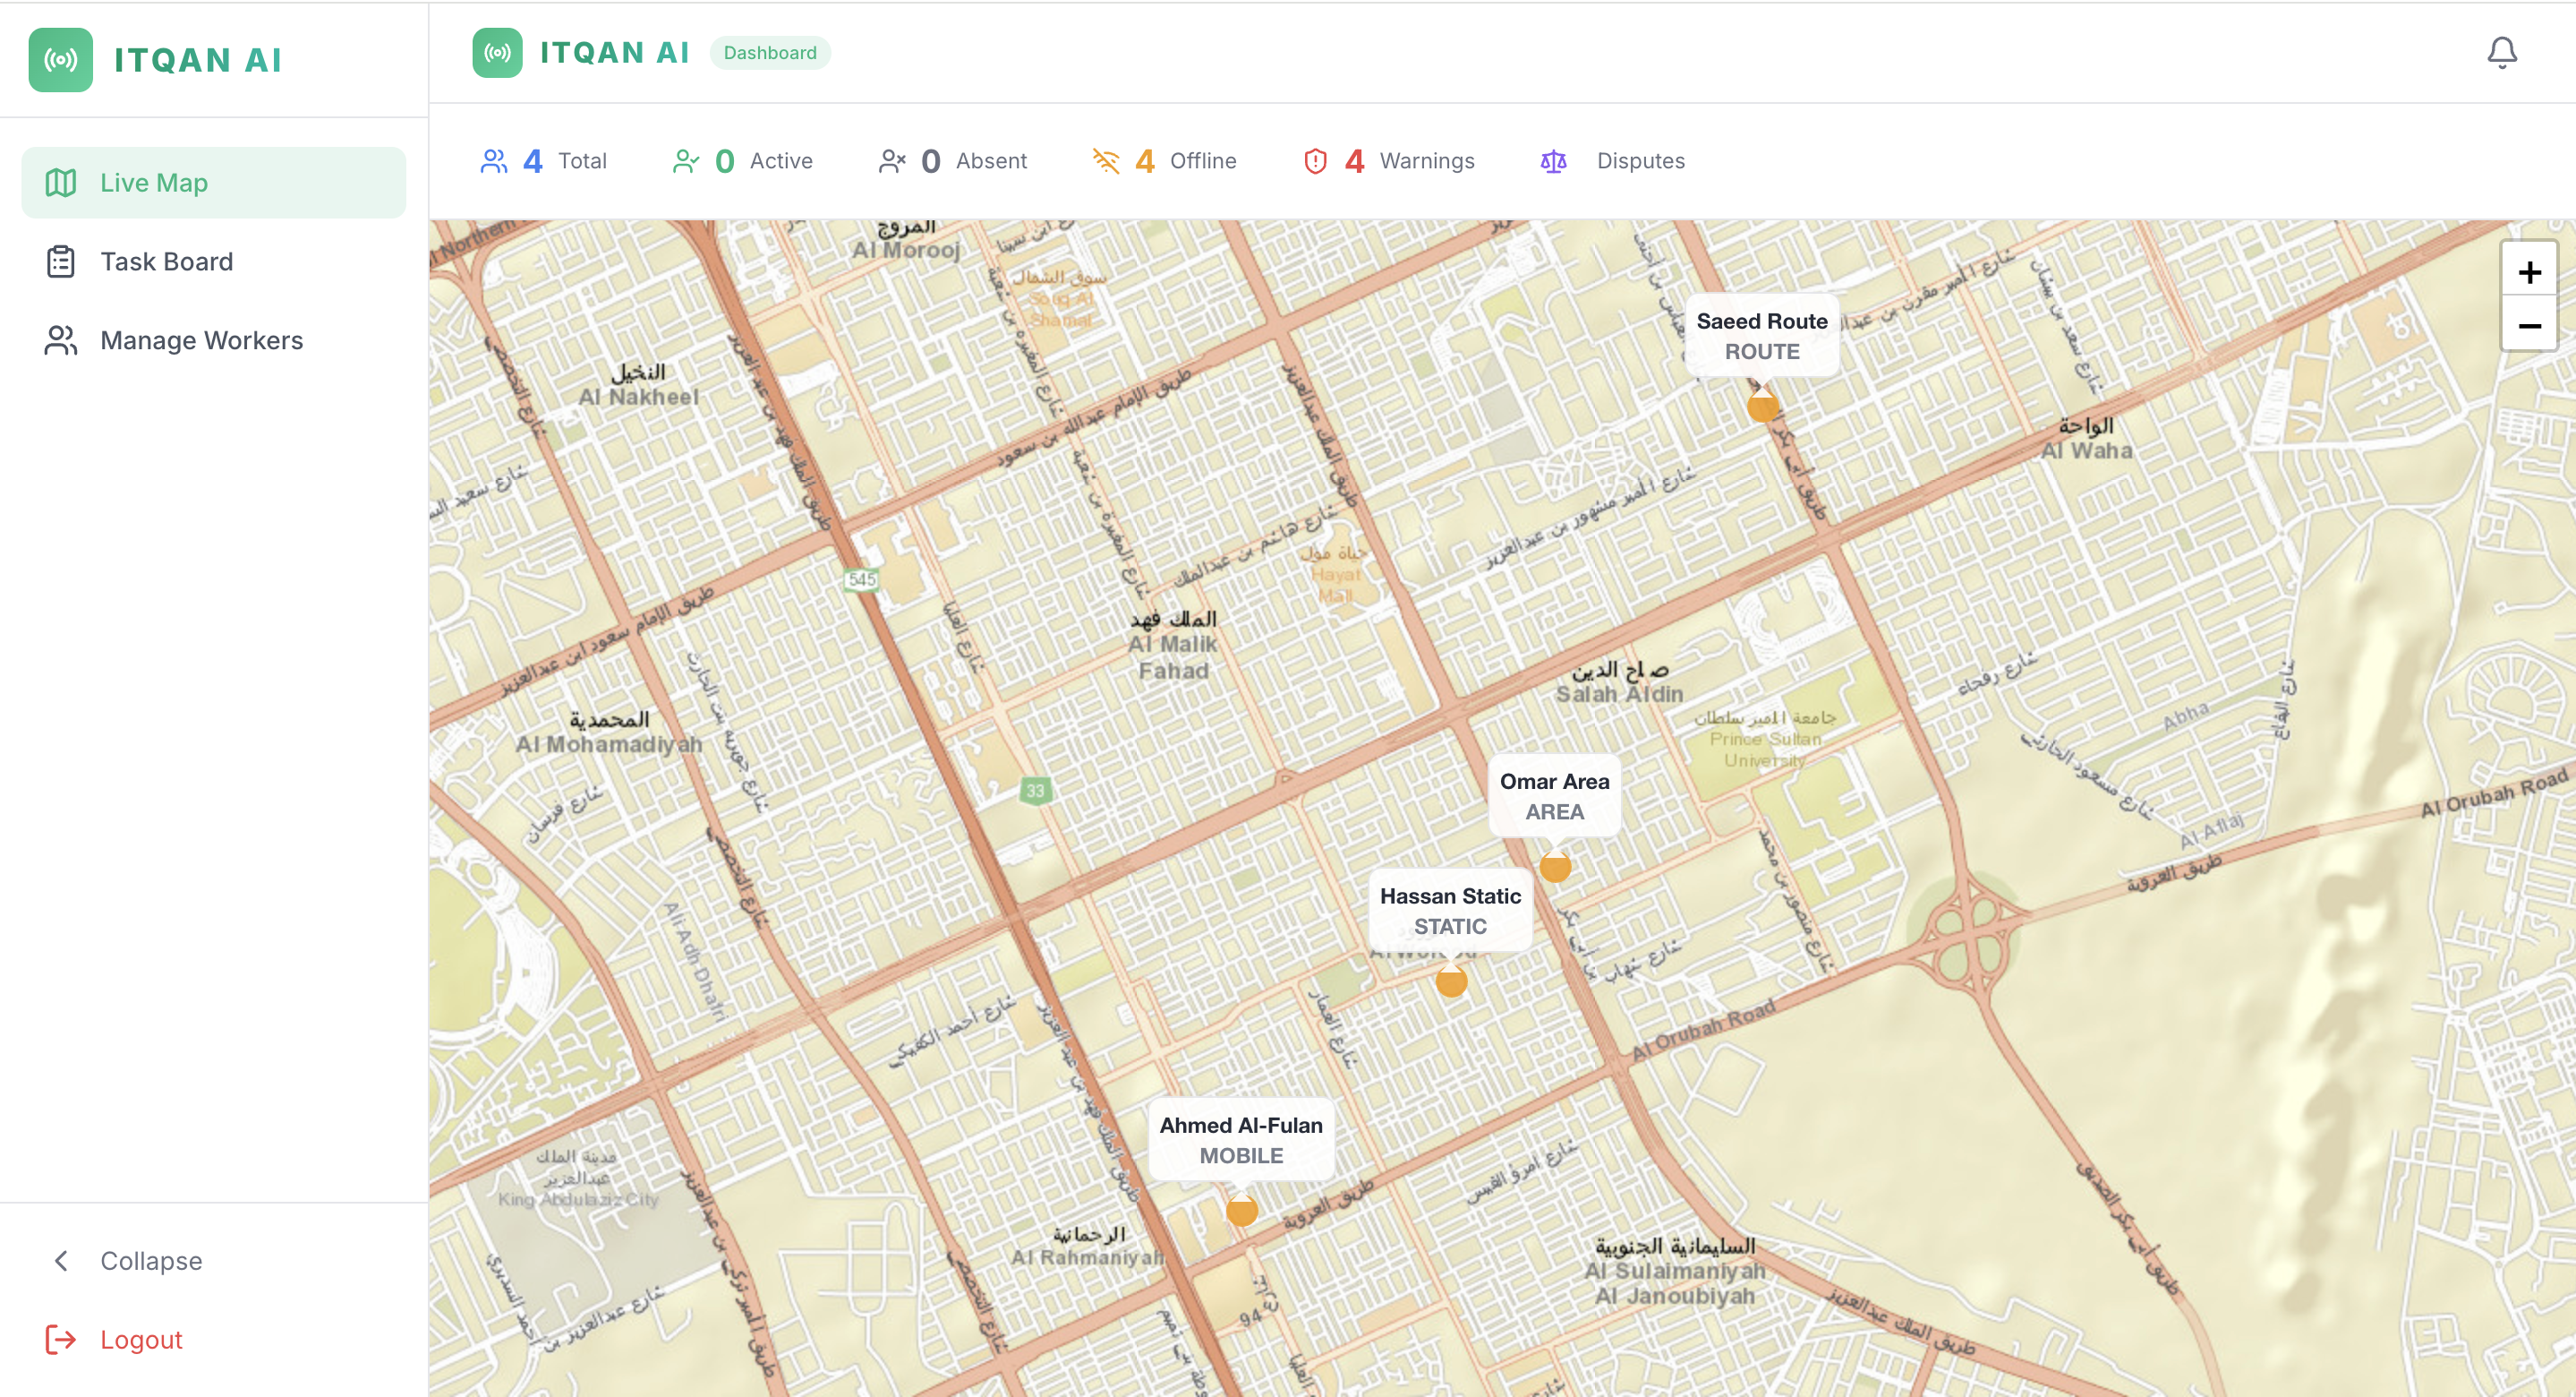Viewport: 2576px width, 1397px height.
Task: Click the Logout arrow icon
Action: click(x=60, y=1339)
